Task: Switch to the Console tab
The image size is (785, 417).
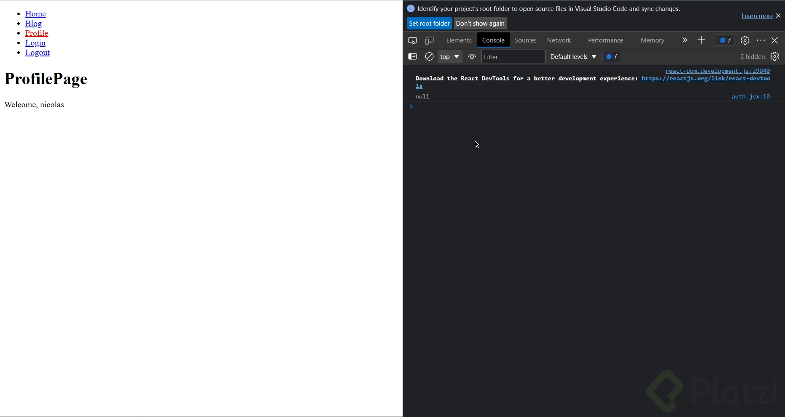Action: point(493,40)
